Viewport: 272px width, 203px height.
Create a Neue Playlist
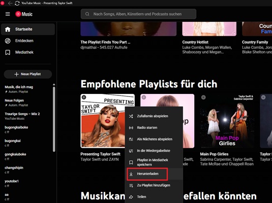(x=28, y=74)
